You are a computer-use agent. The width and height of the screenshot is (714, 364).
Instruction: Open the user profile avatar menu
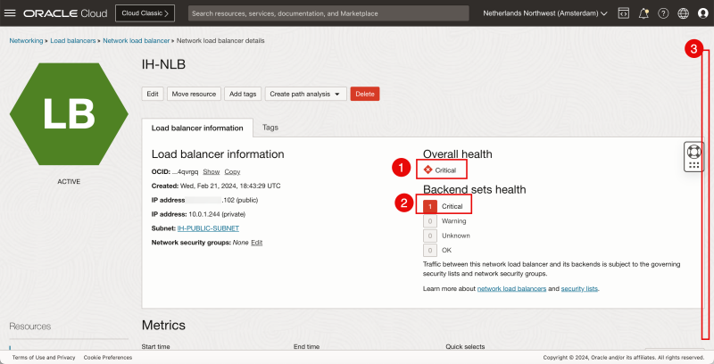[702, 13]
